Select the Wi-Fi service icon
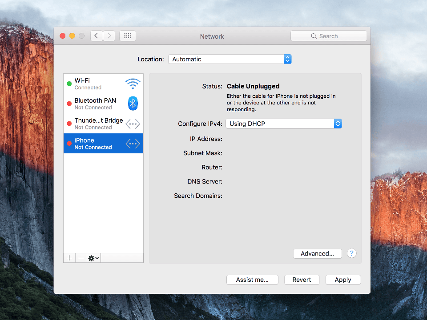Viewport: 427px width, 320px height. coord(133,84)
